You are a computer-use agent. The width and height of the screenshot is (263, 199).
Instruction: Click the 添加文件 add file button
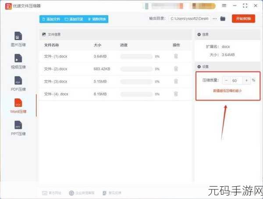51,19
